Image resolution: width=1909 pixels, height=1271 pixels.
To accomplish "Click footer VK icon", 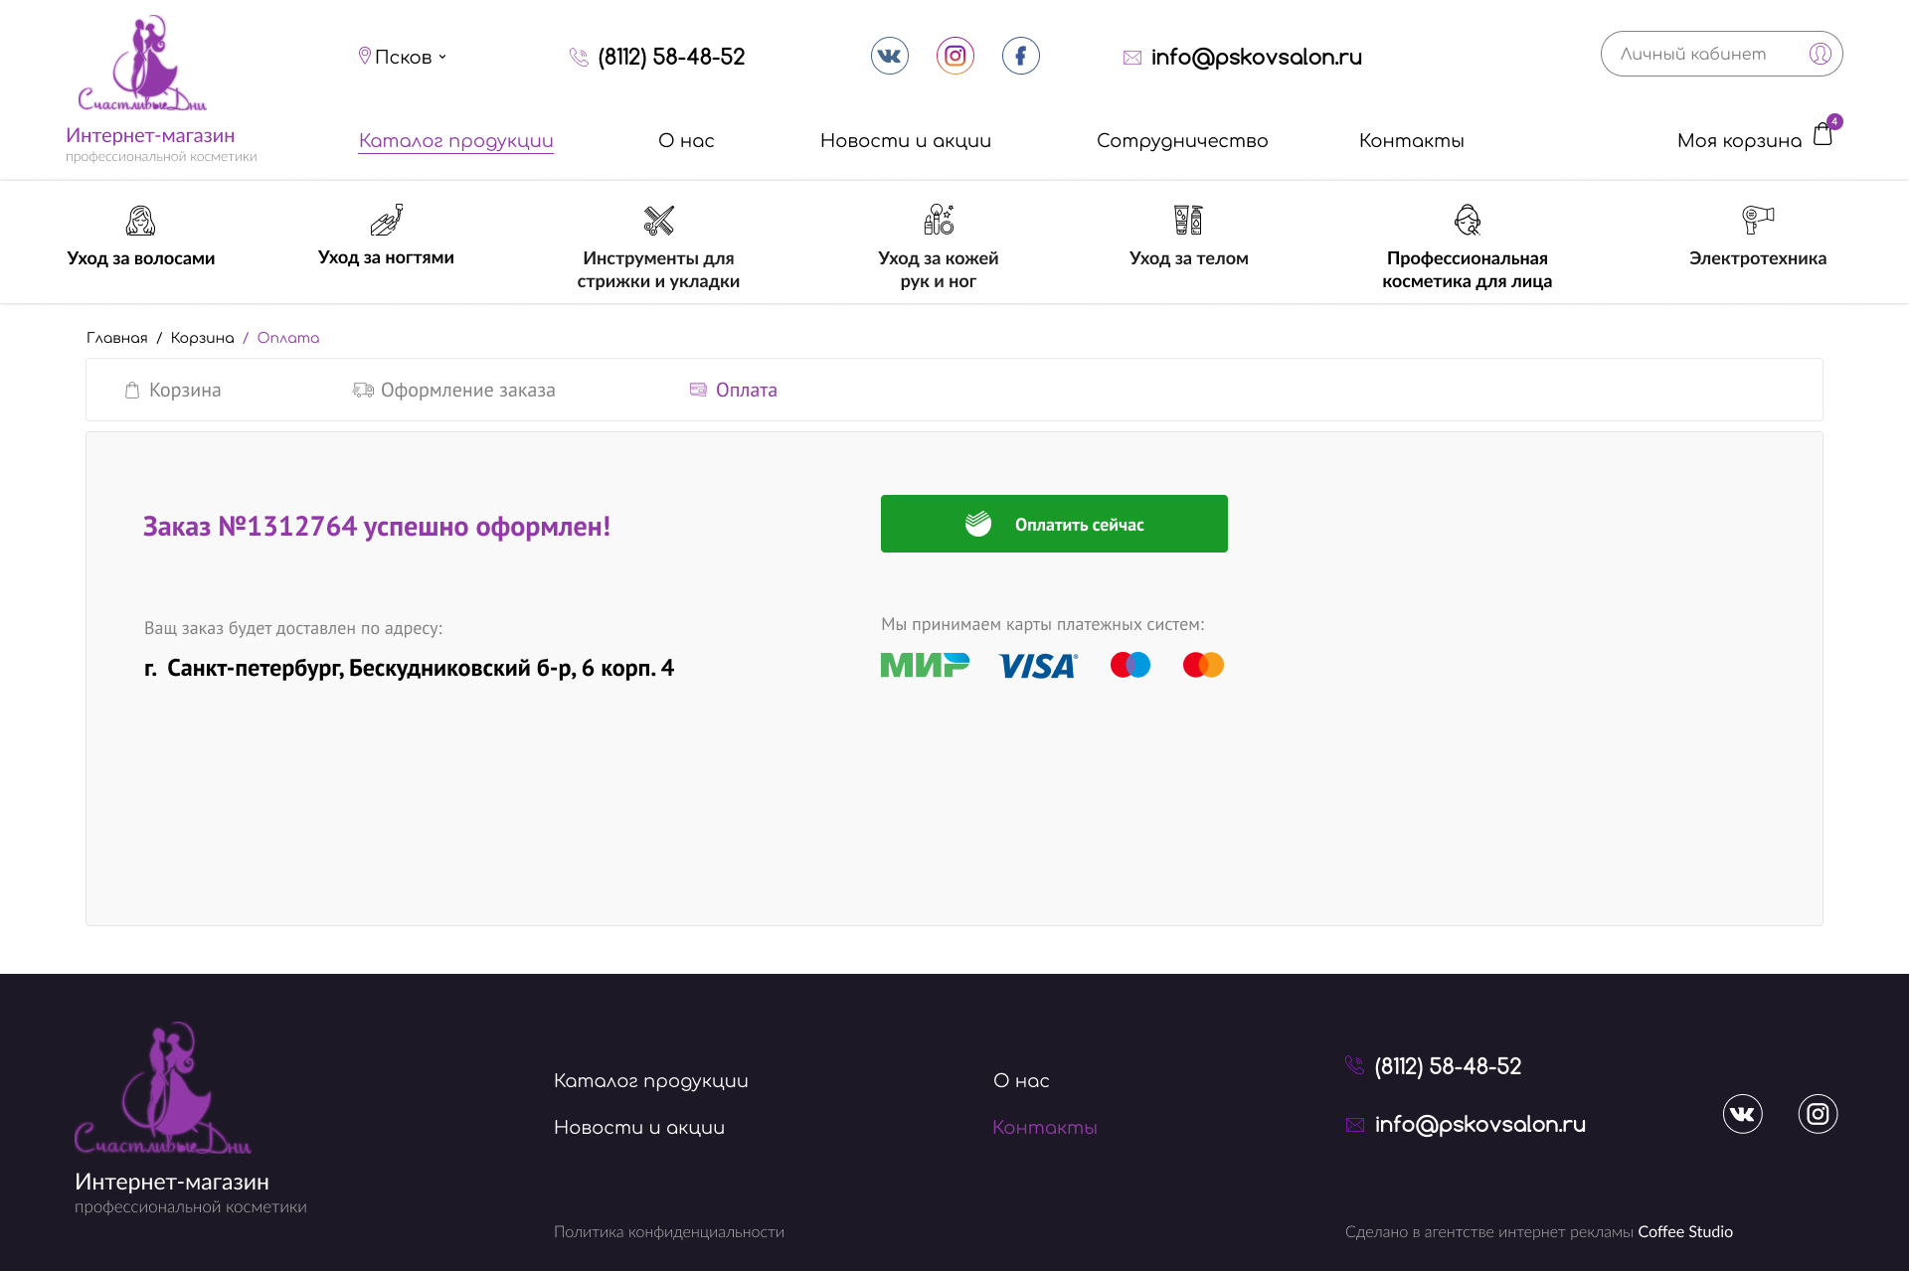I will (x=1742, y=1114).
